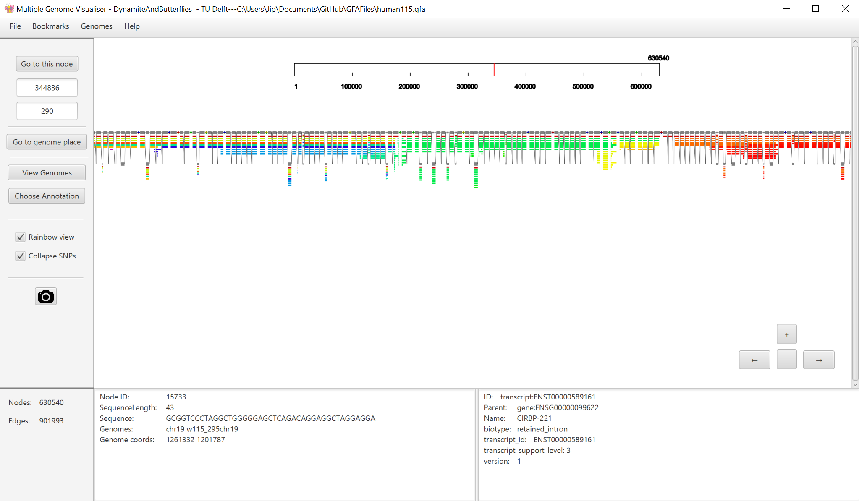Click the node ID input field 344836
The image size is (859, 501).
click(x=47, y=87)
